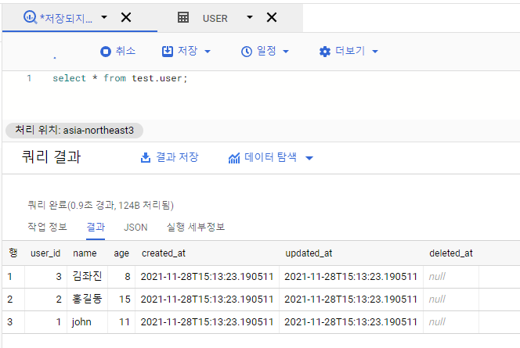Click the name column header
This screenshot has width=520, height=348.
[85, 253]
